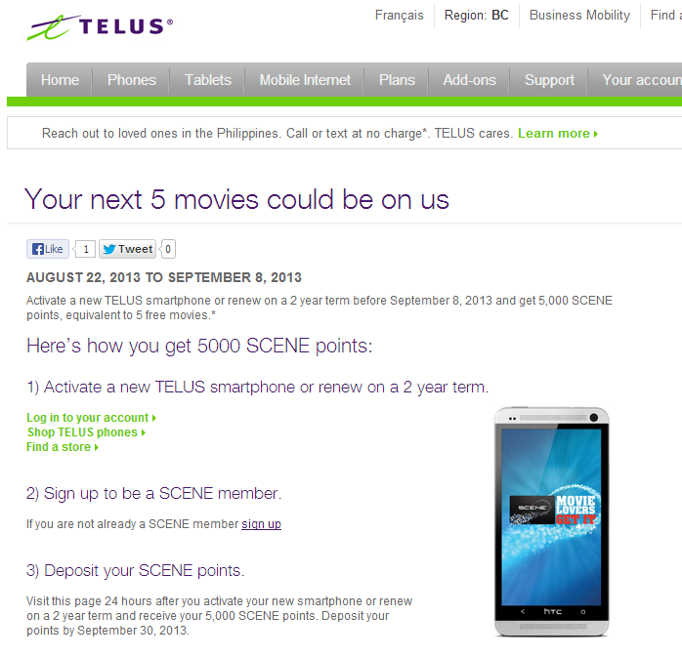Select Add-ons in the navigation bar

(x=469, y=80)
